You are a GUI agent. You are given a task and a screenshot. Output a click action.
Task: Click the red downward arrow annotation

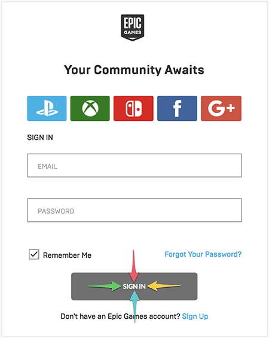(x=134, y=266)
